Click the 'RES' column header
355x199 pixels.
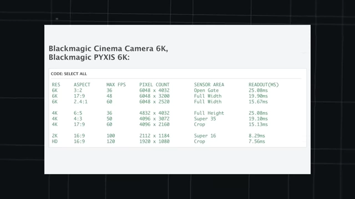[x=56, y=85]
